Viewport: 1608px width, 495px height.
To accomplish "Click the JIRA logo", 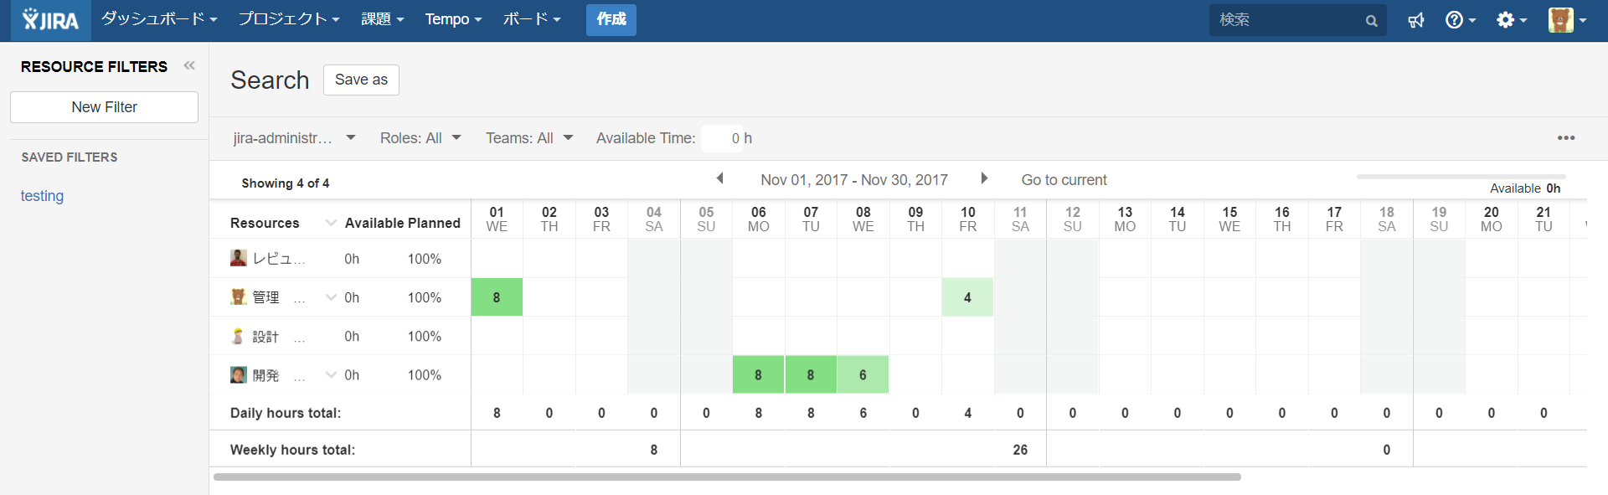I will click(50, 19).
